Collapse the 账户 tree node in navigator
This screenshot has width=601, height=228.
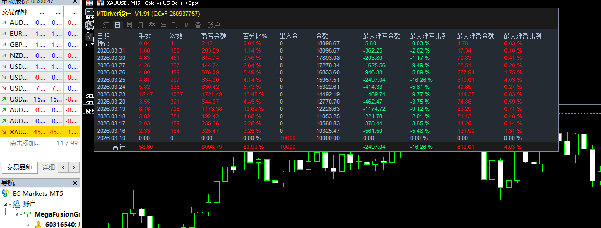click(7, 204)
